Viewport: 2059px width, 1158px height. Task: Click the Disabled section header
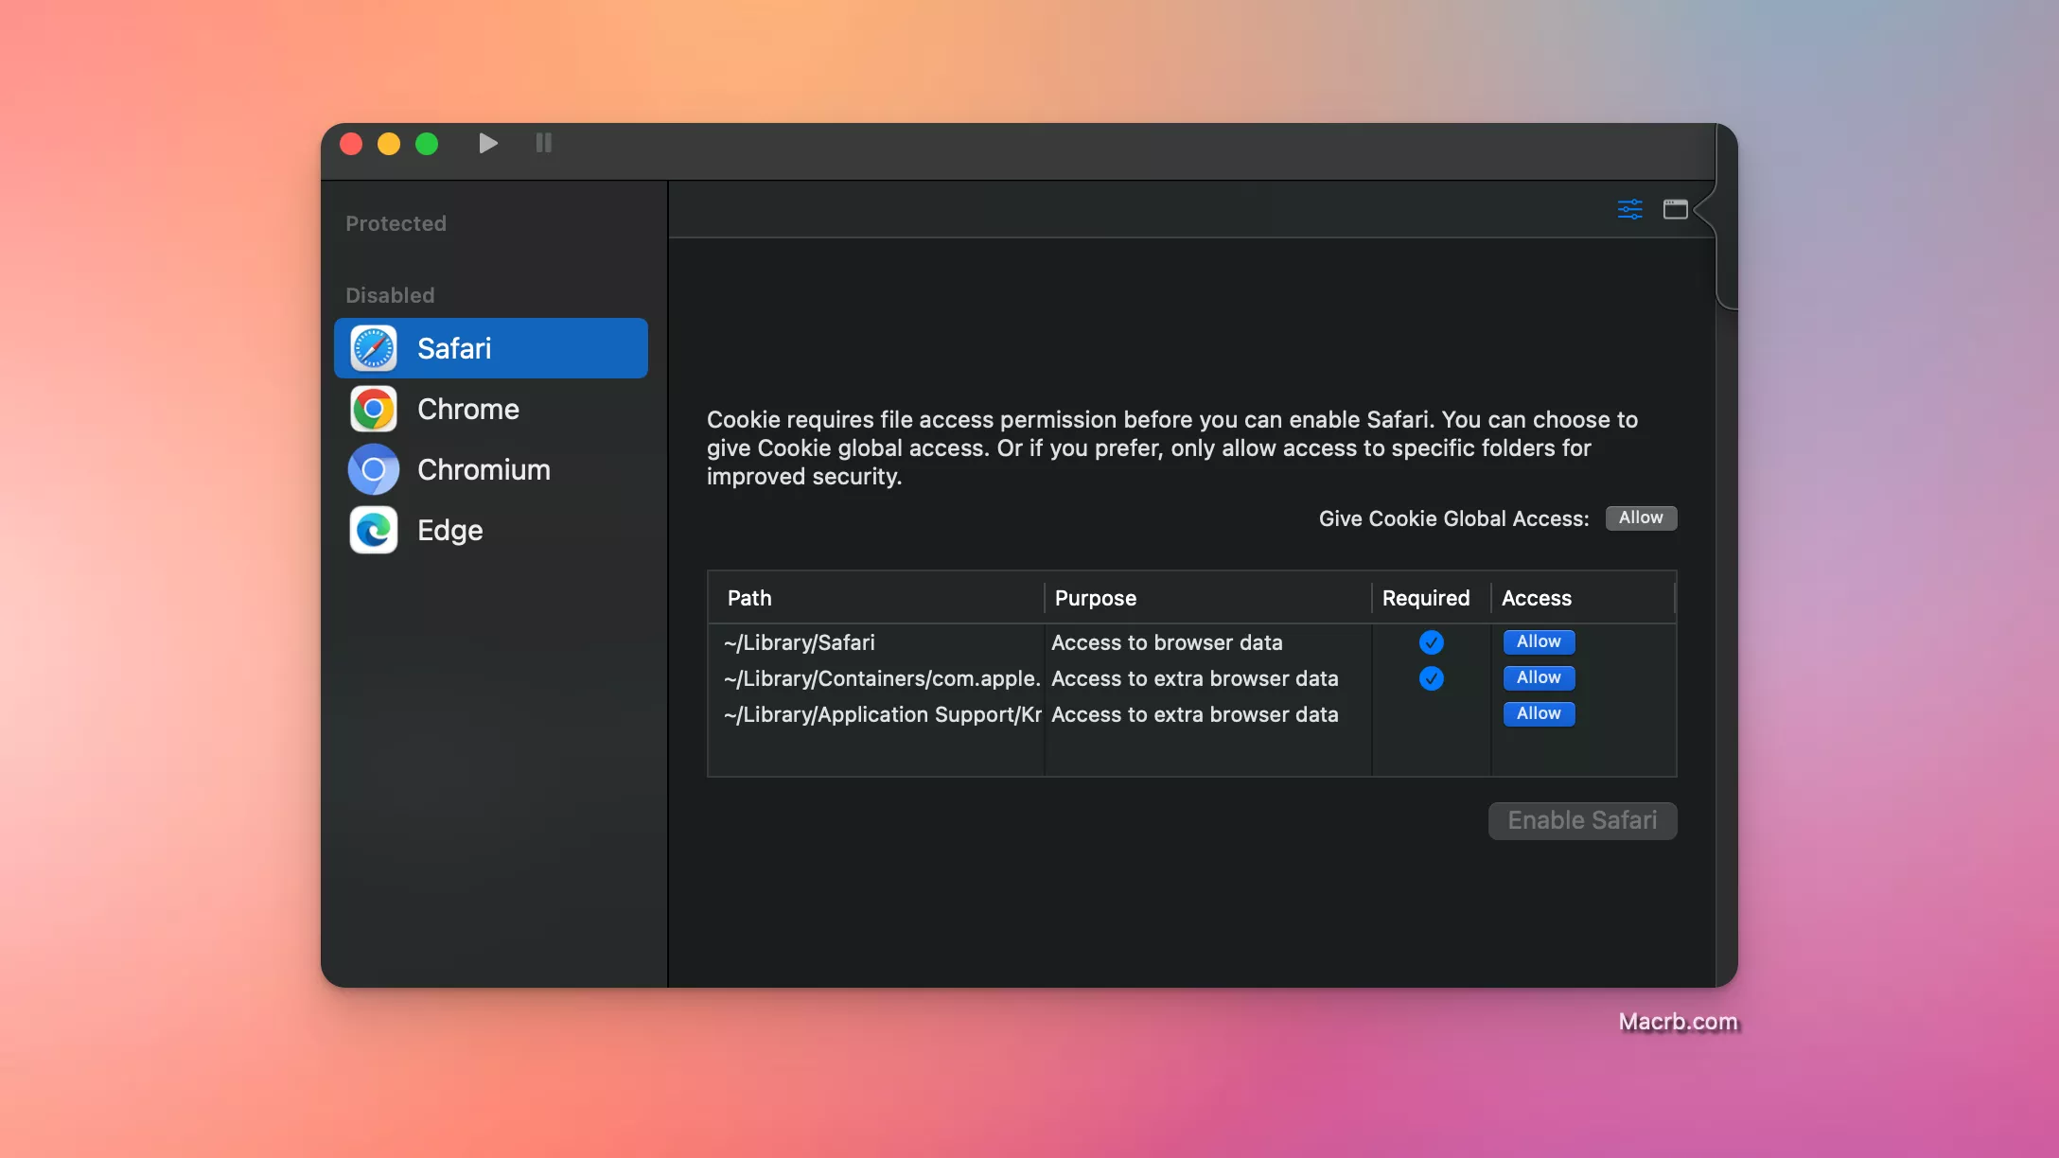(390, 295)
